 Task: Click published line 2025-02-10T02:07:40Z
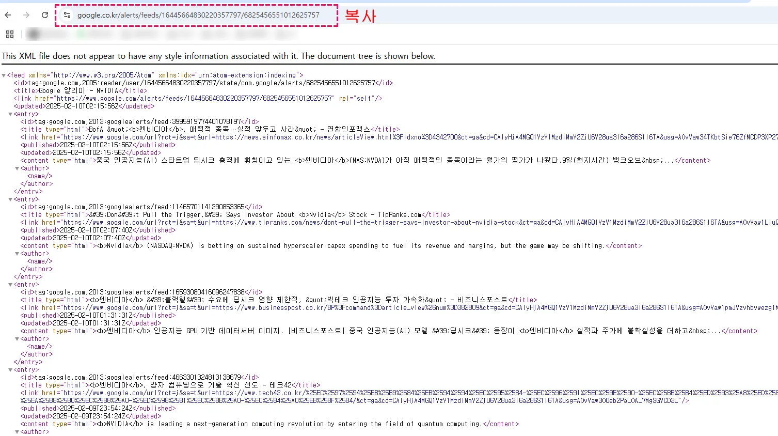(98, 230)
